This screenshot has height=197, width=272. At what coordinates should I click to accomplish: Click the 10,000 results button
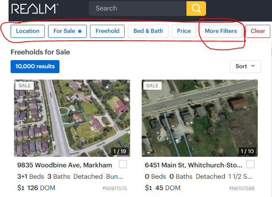pyautogui.click(x=35, y=67)
